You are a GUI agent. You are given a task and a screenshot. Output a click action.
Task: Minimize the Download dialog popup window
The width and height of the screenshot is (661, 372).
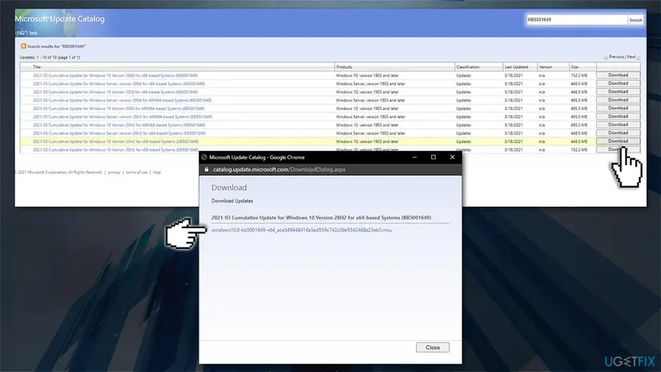pyautogui.click(x=414, y=157)
